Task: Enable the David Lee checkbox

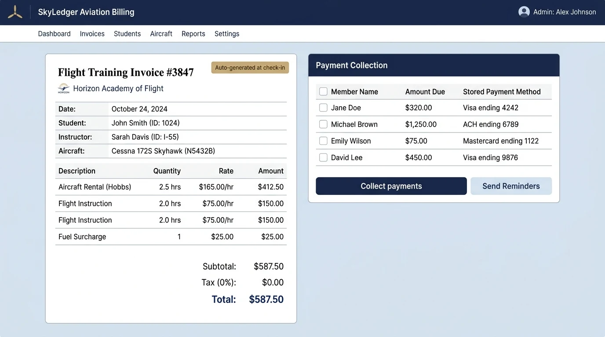Action: pos(323,158)
